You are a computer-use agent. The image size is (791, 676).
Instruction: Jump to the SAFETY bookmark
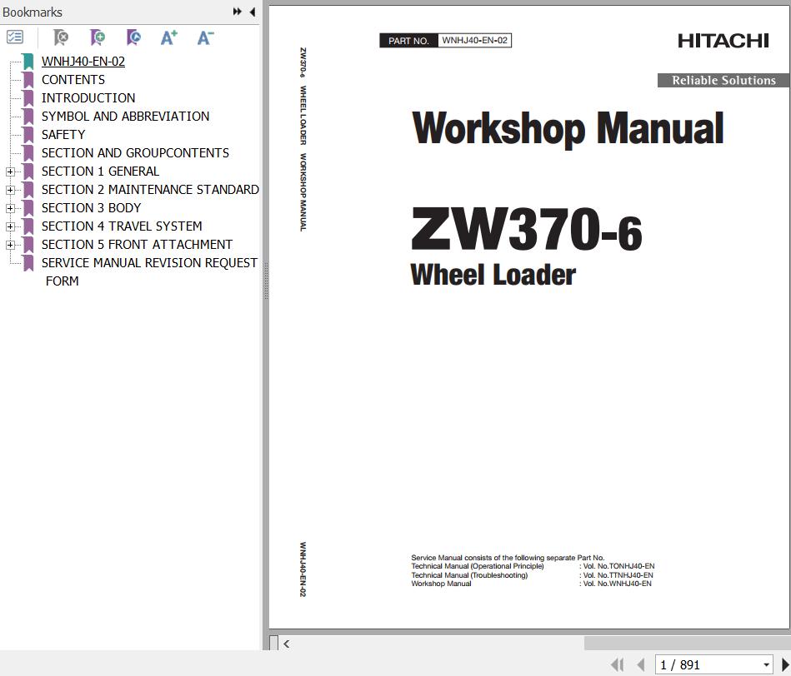coord(63,135)
